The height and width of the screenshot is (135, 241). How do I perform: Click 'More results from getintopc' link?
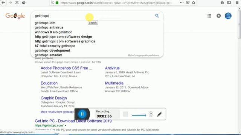(x=57, y=112)
